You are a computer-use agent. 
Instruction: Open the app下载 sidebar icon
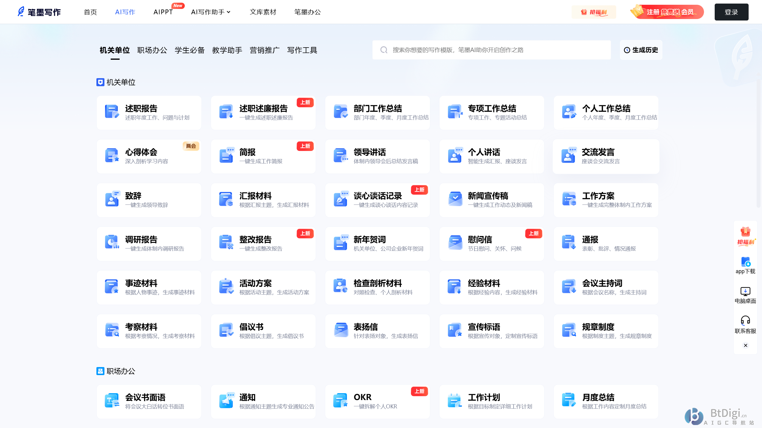click(x=745, y=262)
